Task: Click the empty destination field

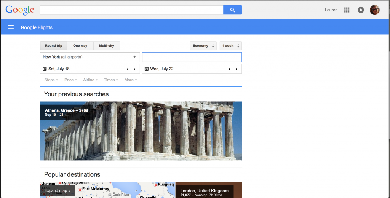Action: tap(192, 57)
